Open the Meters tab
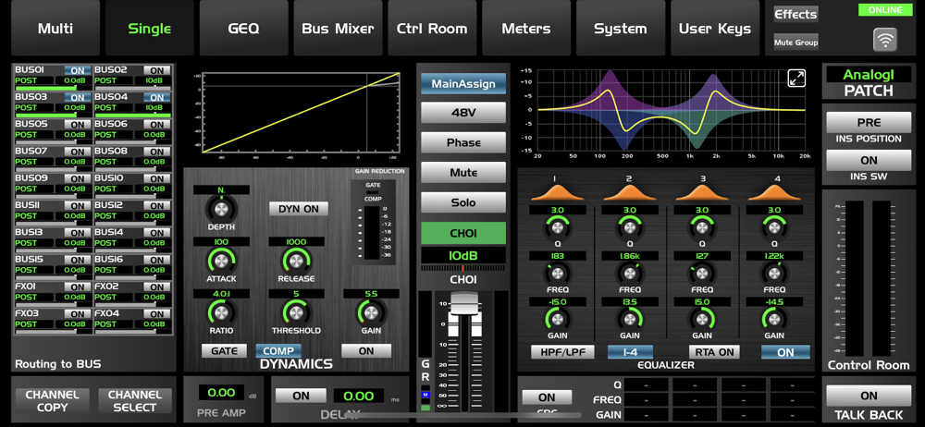Screen dimensions: 925x427 [526, 29]
